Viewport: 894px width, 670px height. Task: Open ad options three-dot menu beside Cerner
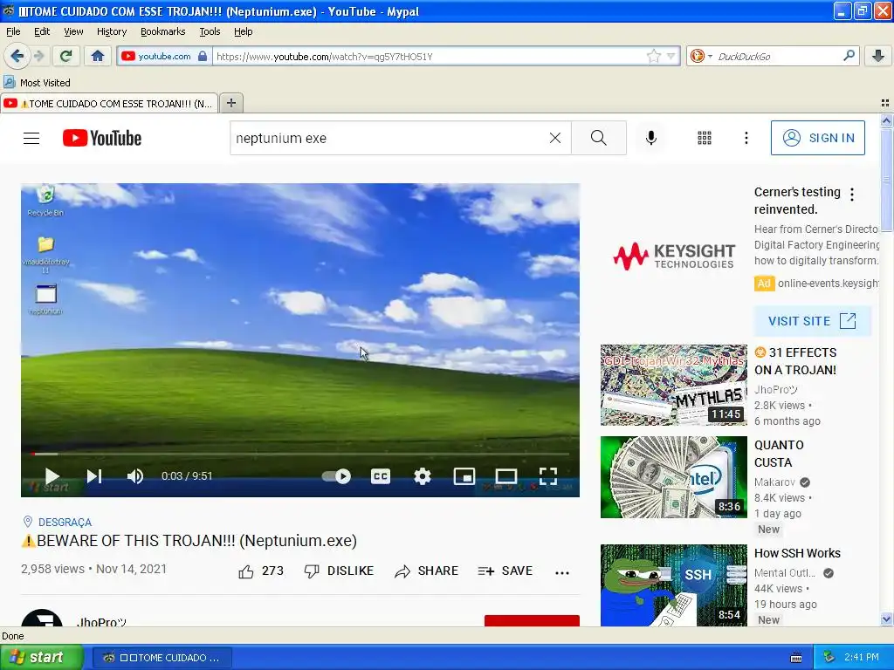[x=852, y=195]
